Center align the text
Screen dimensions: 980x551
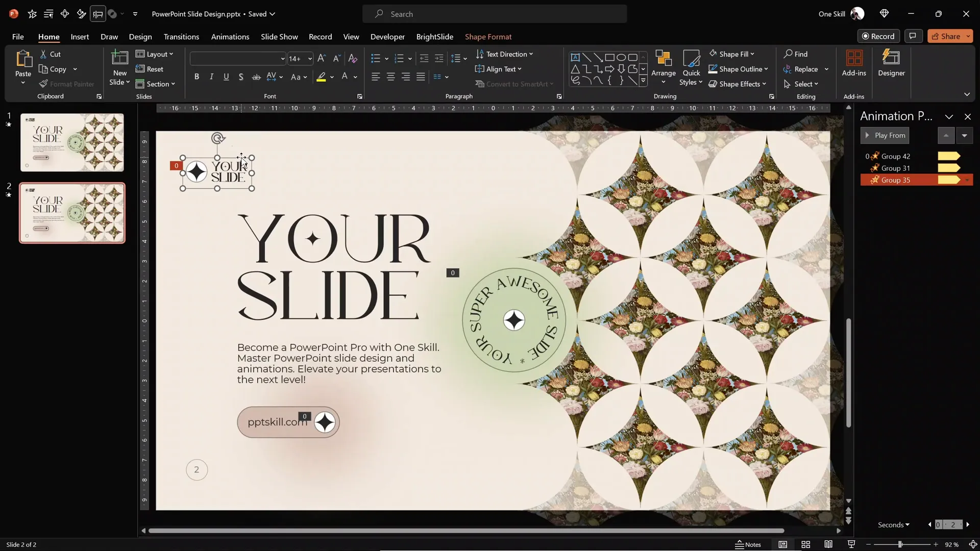click(390, 77)
